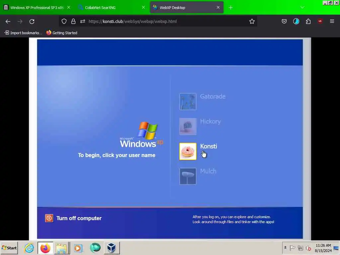Viewport: 340px width, 255px height.
Task: Click the muted volume tray icon
Action: [x=308, y=248]
